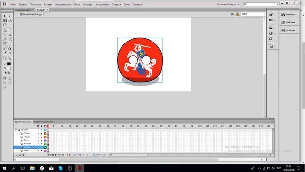Go to last frame button
Image resolution: width=305 pixels, height=172 pixels.
(x=62, y=155)
